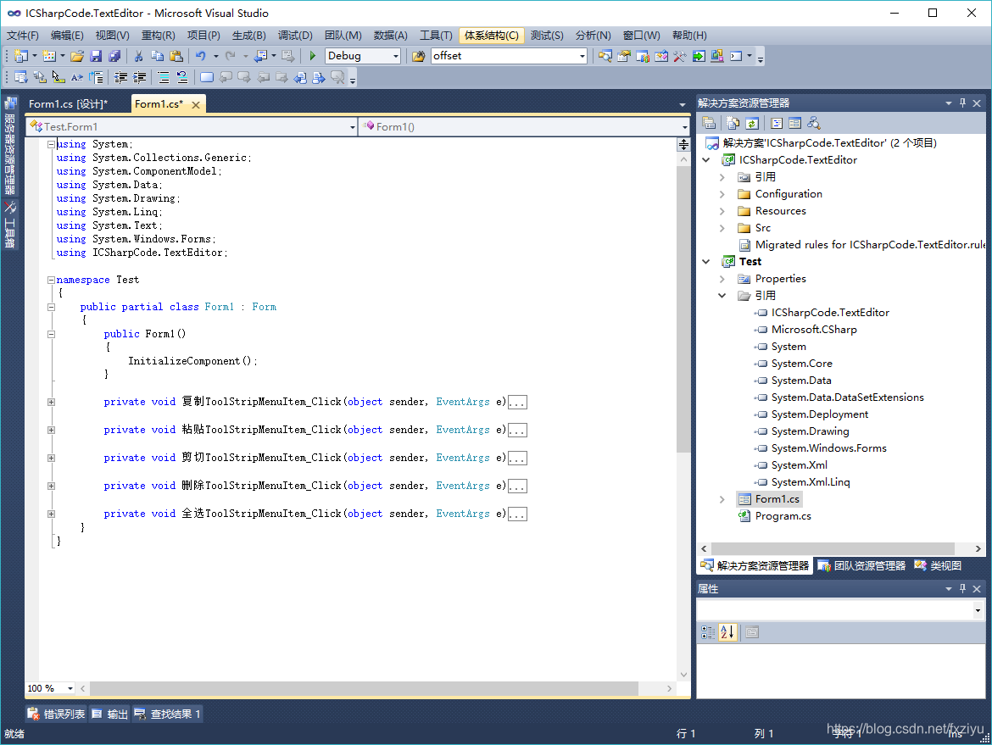Viewport: 992px width, 745px height.
Task: Open the Toolbox hammer and wrench icon
Action: tap(679, 56)
